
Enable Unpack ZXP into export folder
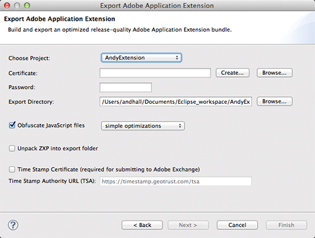point(12,149)
